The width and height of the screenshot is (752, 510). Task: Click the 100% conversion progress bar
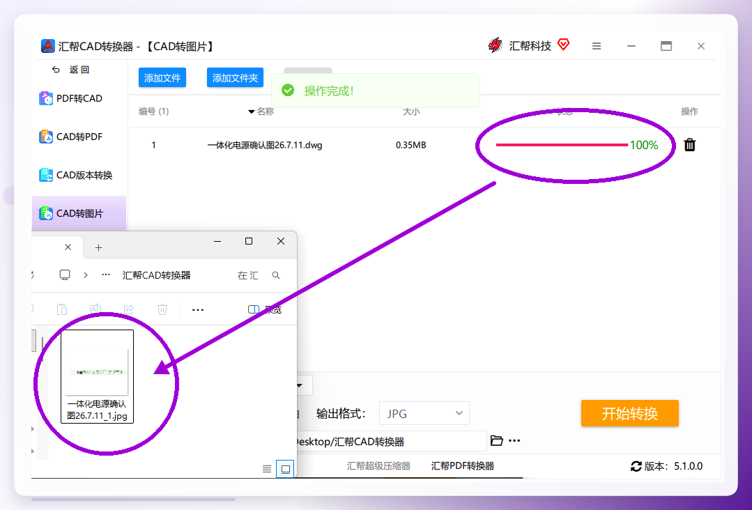[x=562, y=145]
